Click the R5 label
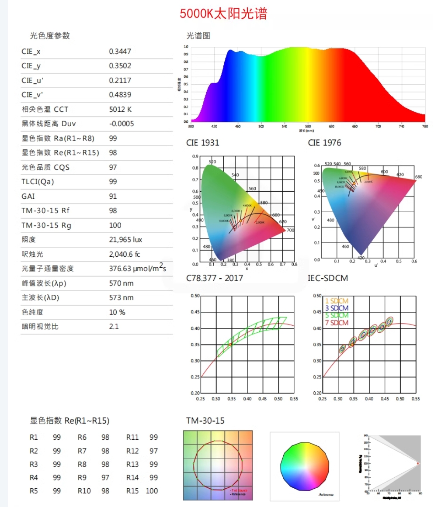Viewport: 438px width, 507px height. click(34, 491)
